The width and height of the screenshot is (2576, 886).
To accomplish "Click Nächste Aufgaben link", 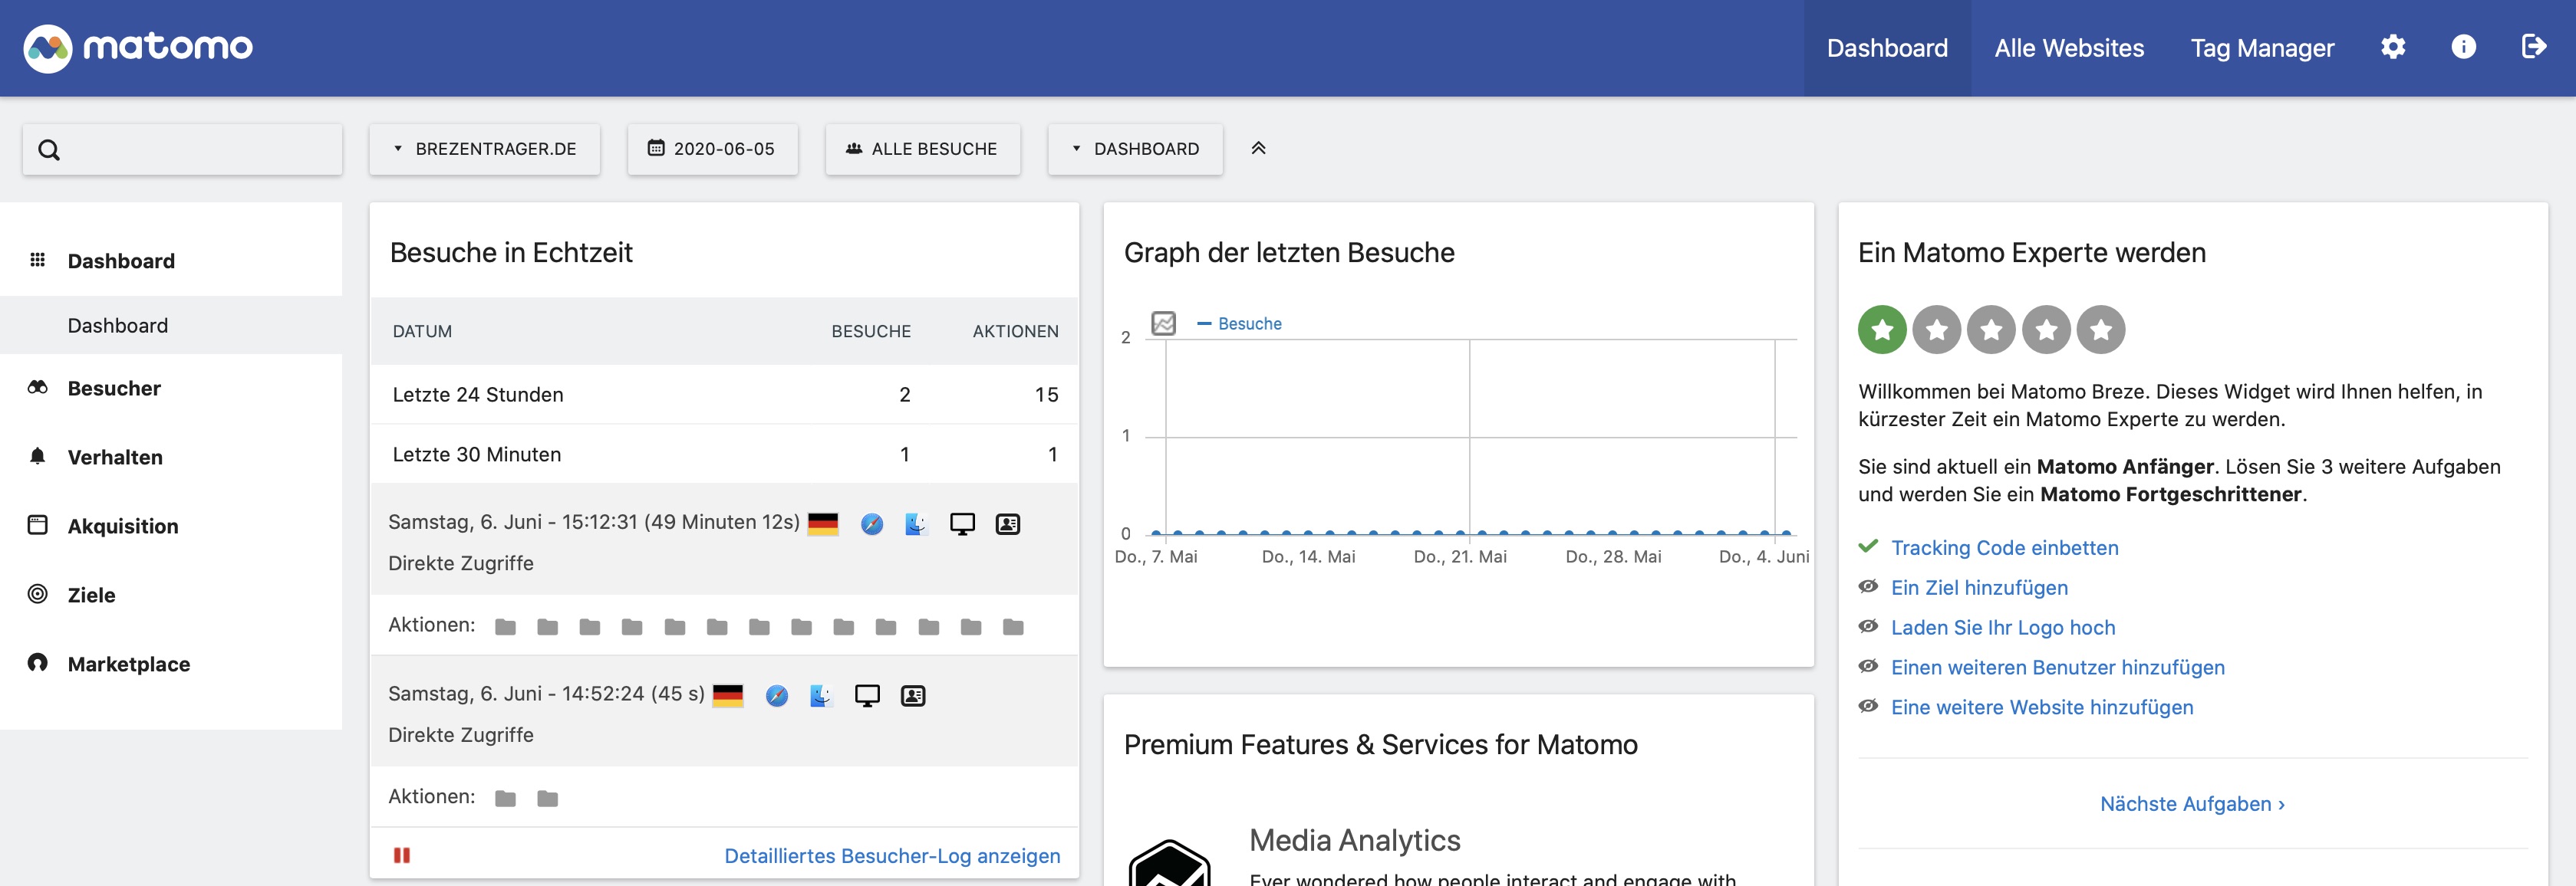I will [x=2192, y=804].
